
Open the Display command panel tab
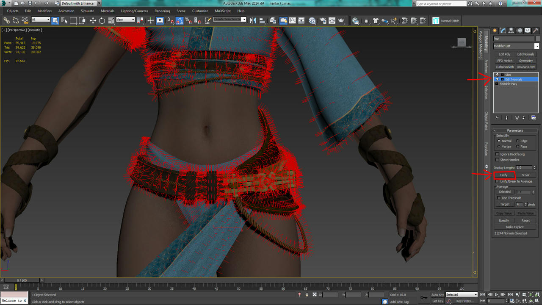[x=528, y=30]
